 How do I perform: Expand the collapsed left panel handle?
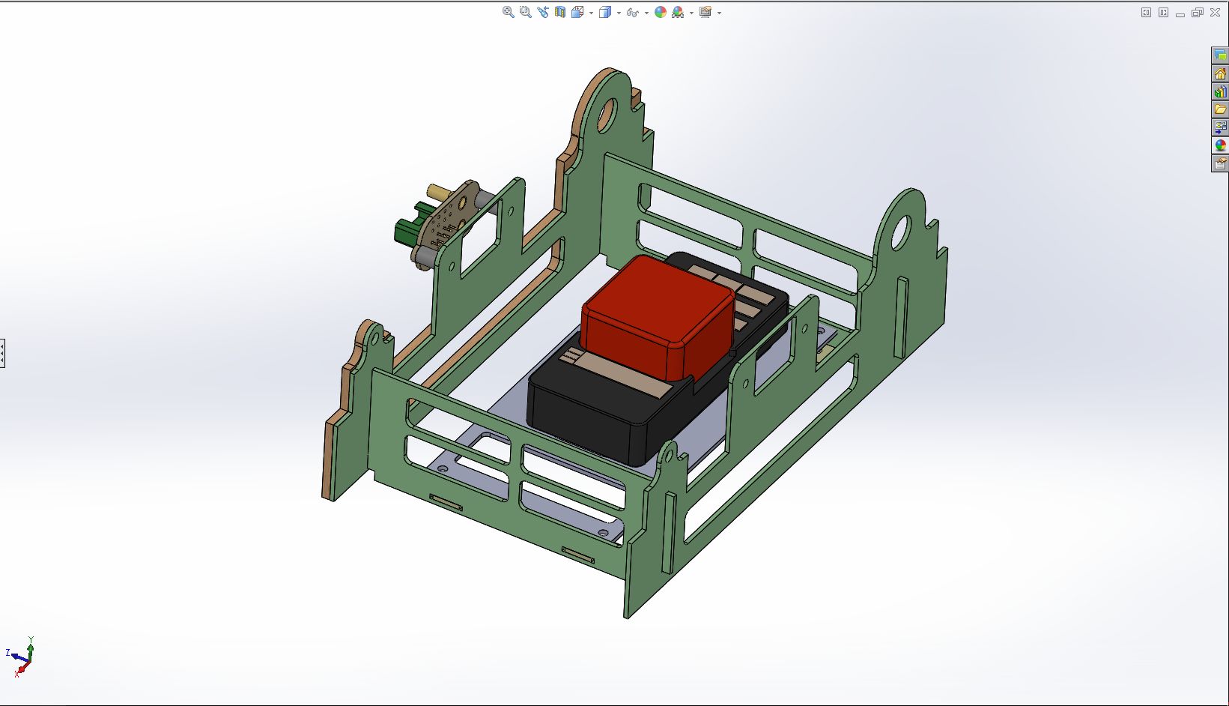point(2,352)
